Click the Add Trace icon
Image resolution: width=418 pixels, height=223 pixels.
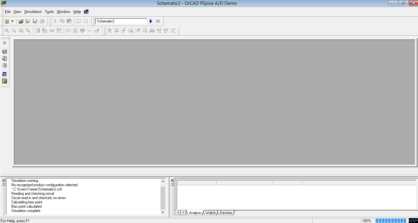tap(68, 31)
